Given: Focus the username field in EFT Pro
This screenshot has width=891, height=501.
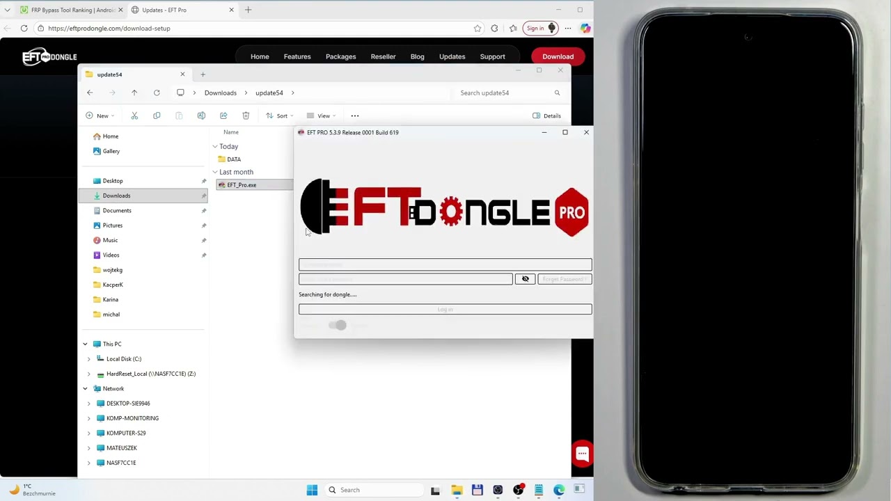Looking at the screenshot, I should coord(445,264).
